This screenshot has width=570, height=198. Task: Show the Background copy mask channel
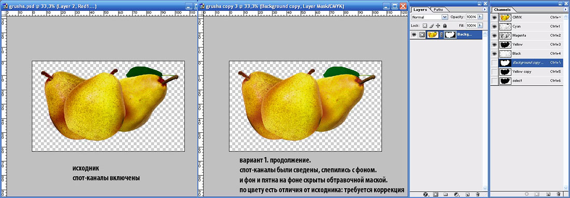tap(494, 63)
